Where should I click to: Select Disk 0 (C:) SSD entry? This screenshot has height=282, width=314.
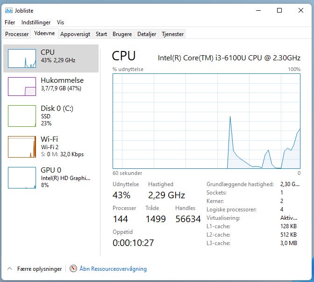(x=51, y=116)
